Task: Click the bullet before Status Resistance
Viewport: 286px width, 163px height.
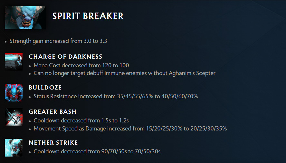Action: [30, 97]
